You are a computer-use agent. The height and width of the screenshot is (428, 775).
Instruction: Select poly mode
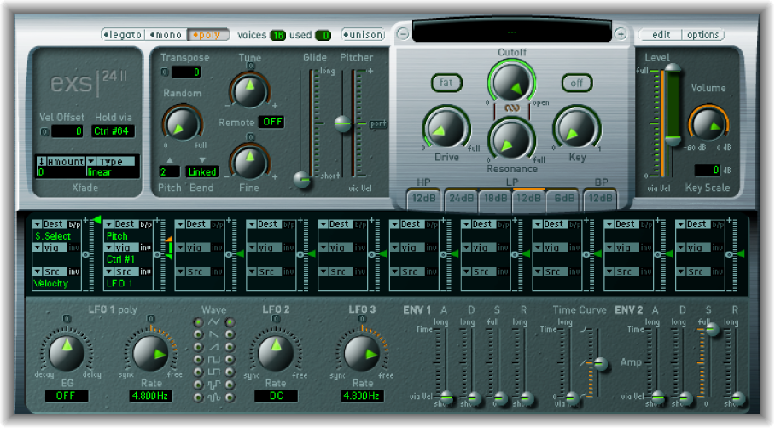(x=208, y=35)
